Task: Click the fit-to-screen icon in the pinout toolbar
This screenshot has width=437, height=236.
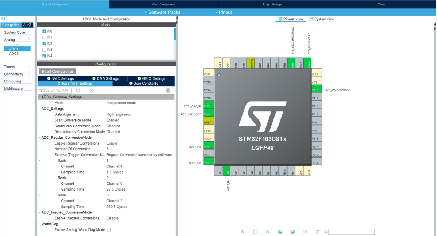Action: point(255,232)
